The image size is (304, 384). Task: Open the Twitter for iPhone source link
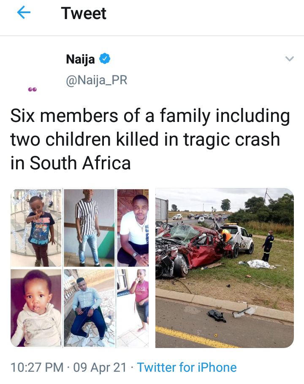(x=187, y=367)
